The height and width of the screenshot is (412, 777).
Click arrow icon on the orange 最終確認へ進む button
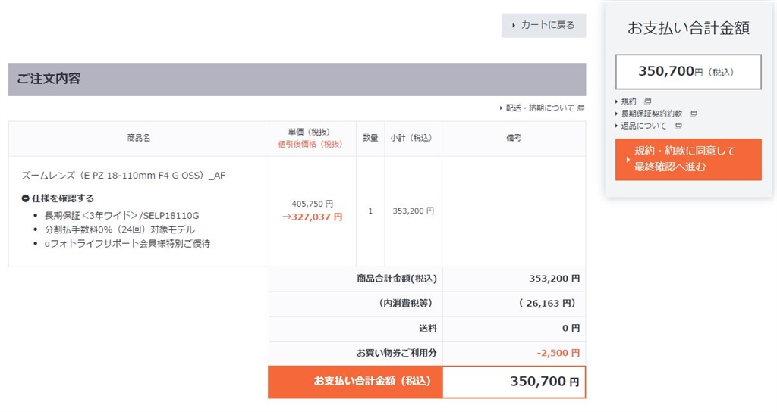coord(627,160)
